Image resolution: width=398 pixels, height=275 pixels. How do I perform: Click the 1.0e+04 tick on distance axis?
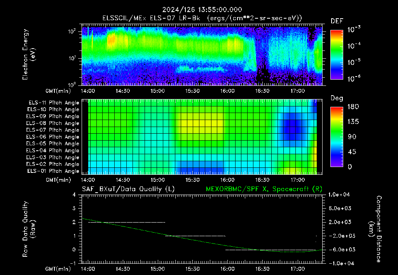(x=339, y=195)
